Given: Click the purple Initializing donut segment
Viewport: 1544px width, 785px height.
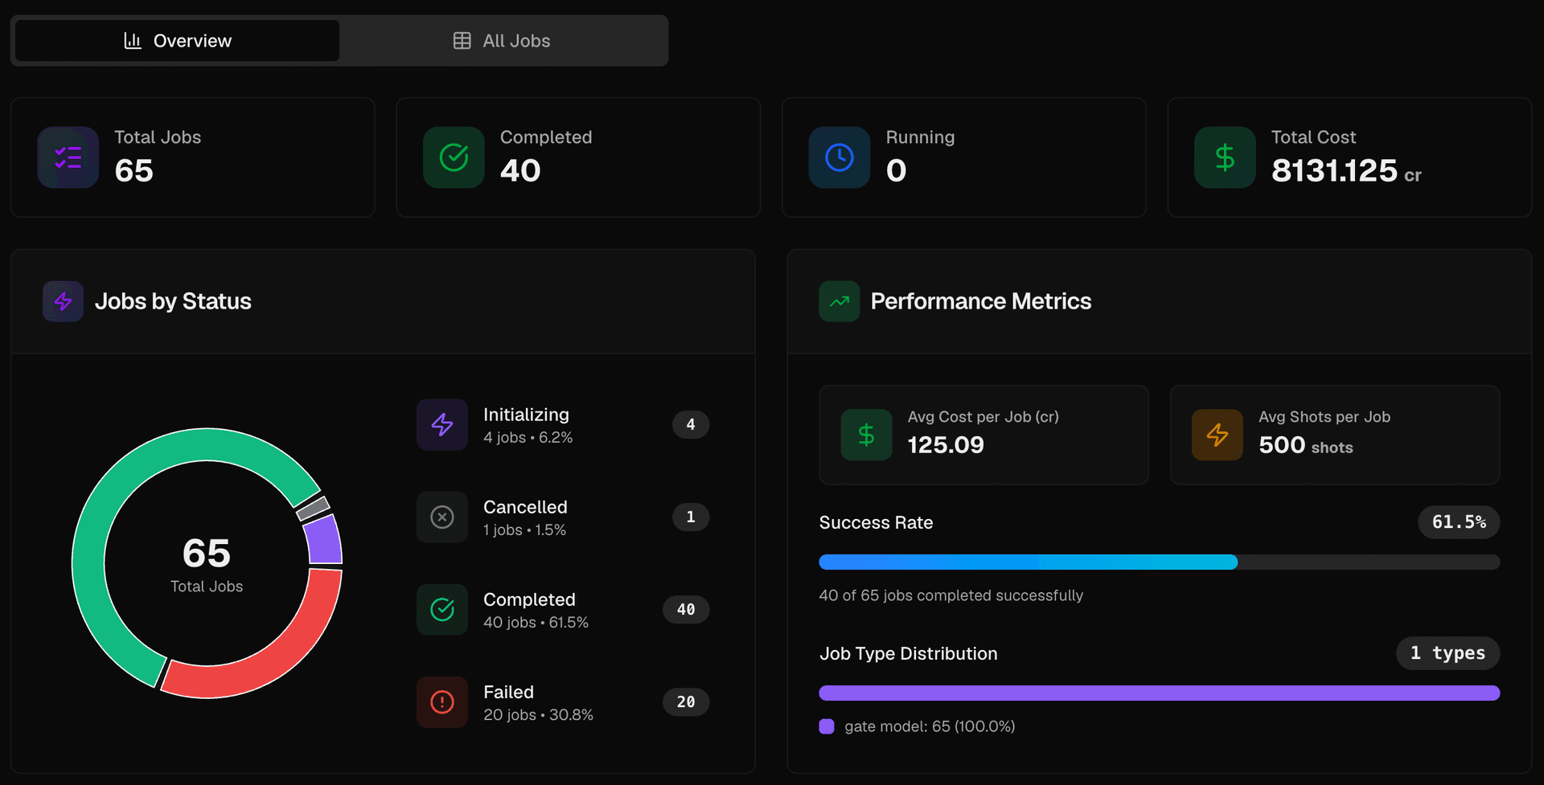Looking at the screenshot, I should 324,541.
